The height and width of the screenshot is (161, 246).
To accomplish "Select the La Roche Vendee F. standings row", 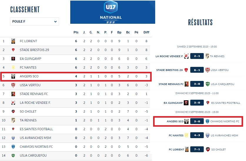I will point(76,103).
